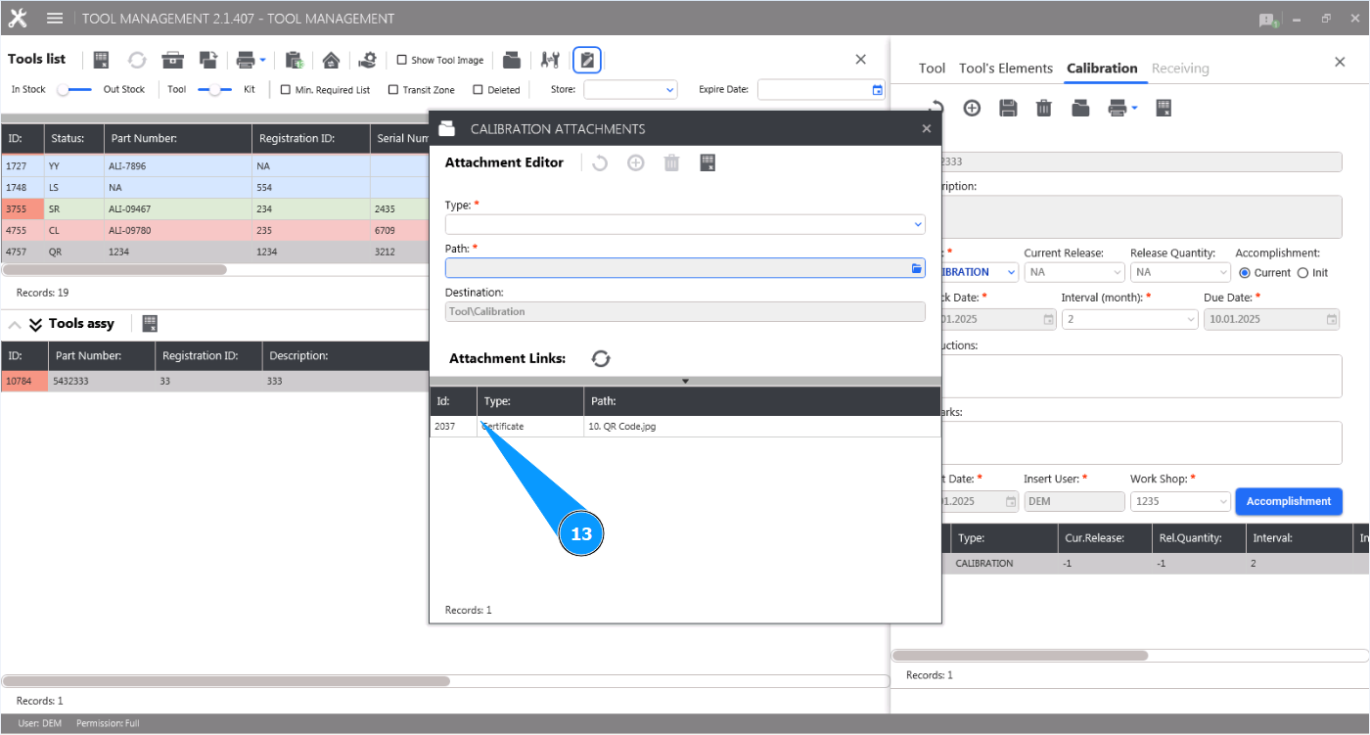Save the calibration record
The width and height of the screenshot is (1370, 735).
coord(1008,108)
